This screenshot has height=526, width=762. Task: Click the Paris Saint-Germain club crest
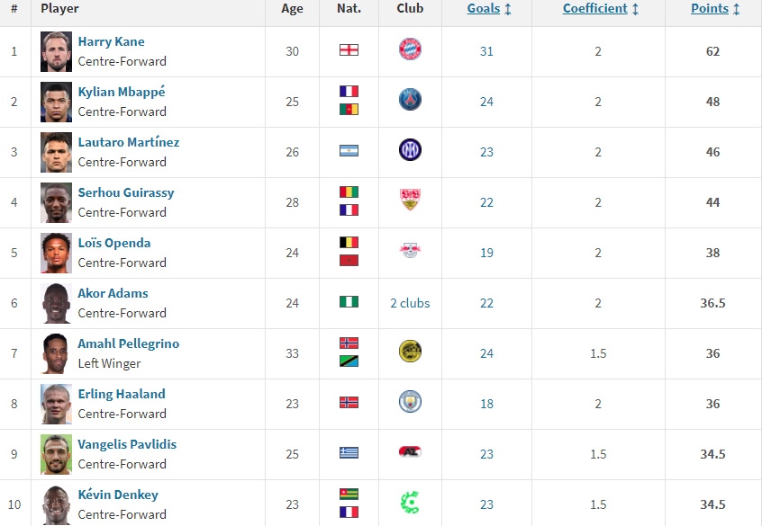coord(410,100)
